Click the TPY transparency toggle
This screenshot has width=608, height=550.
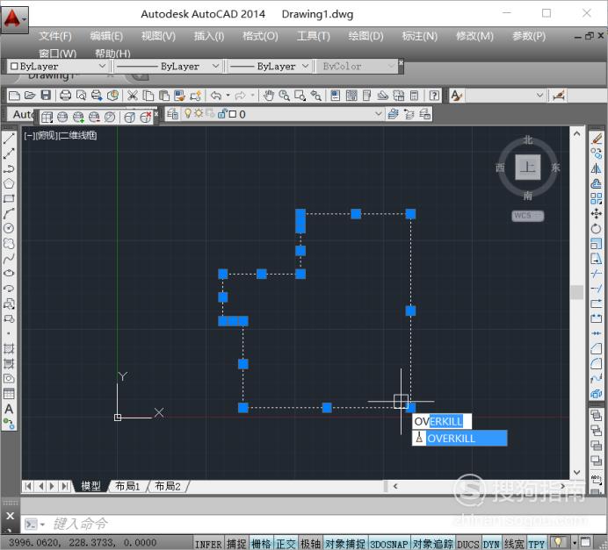pos(537,544)
